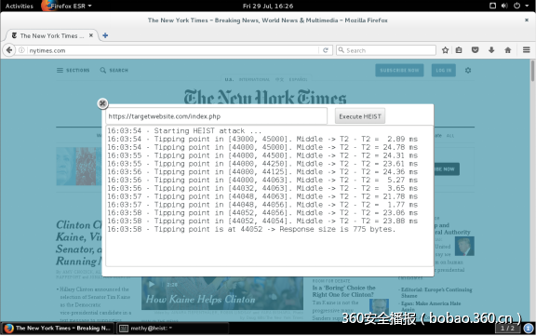Click the Firefox back arrow button
This screenshot has height=336, width=536.
click(9, 50)
